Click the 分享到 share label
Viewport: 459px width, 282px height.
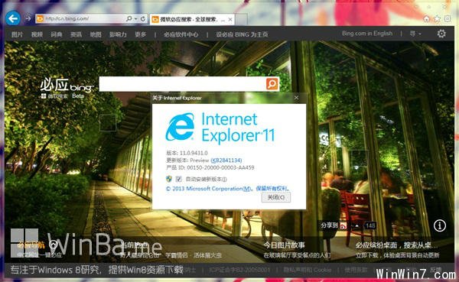pyautogui.click(x=329, y=225)
